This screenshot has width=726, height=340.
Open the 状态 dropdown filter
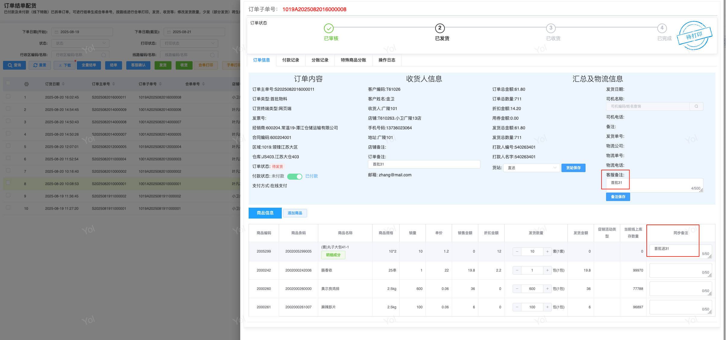[80, 43]
